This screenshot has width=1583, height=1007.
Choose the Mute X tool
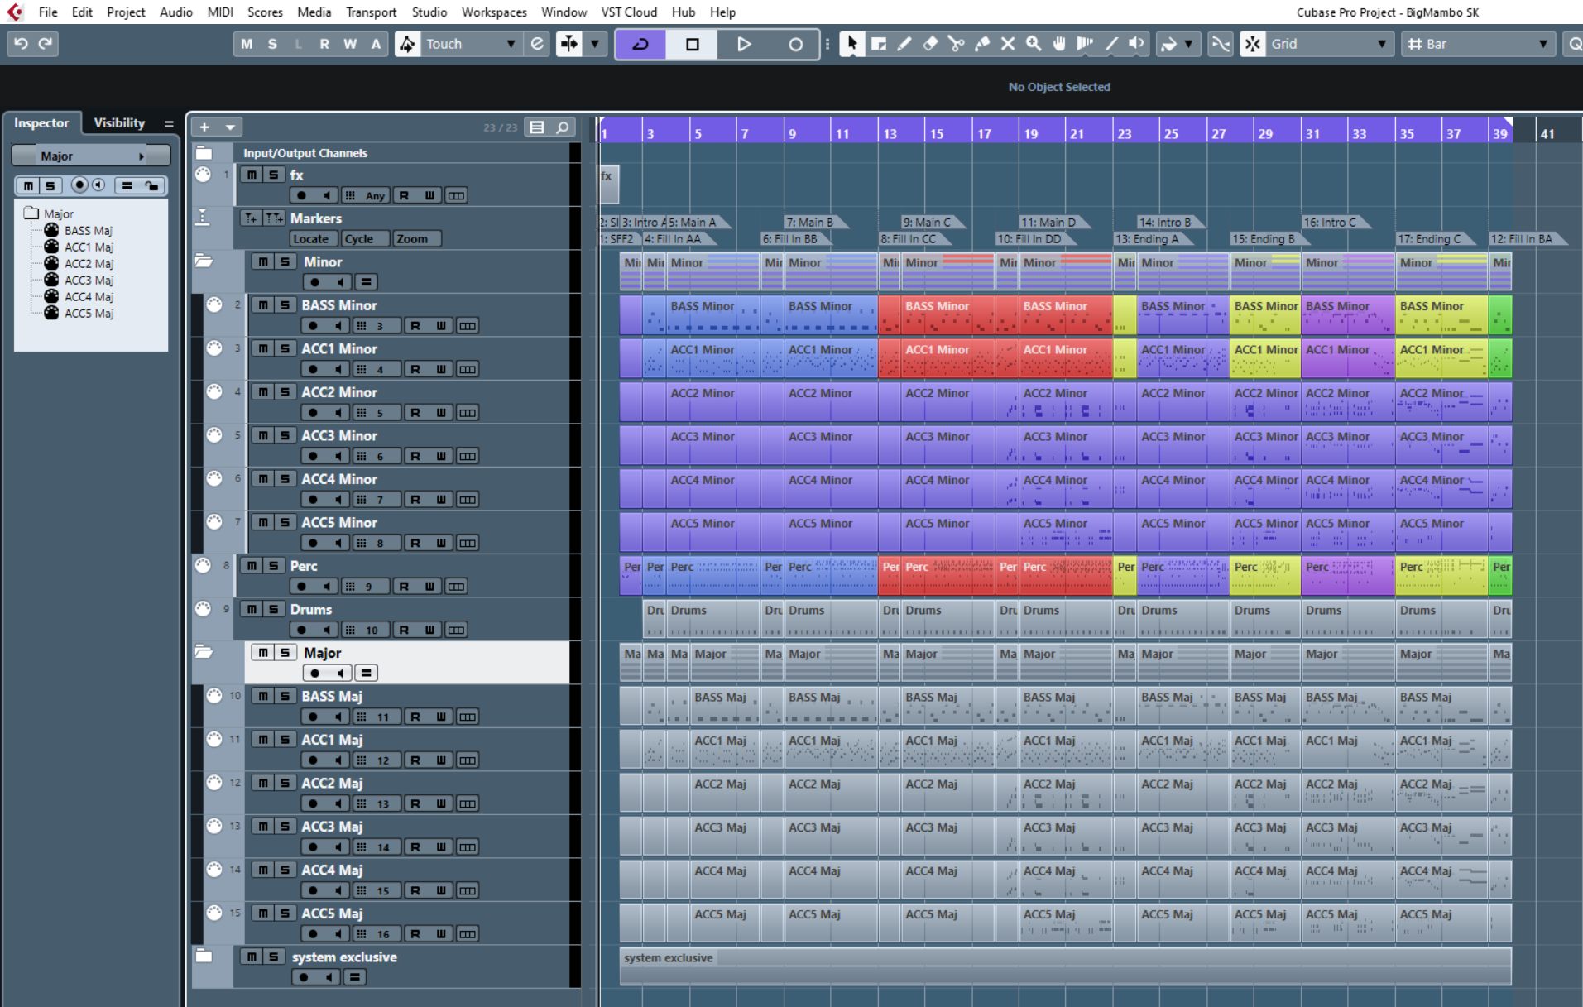point(1008,44)
